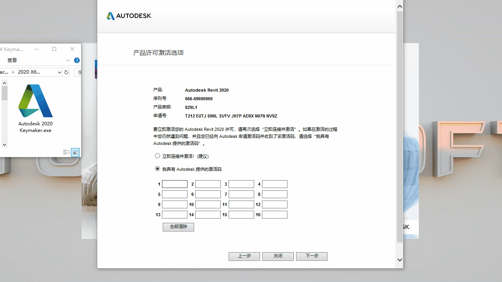Click the Explorer file pane scroll-down arrow
This screenshot has width=502, height=282.
tap(4, 145)
